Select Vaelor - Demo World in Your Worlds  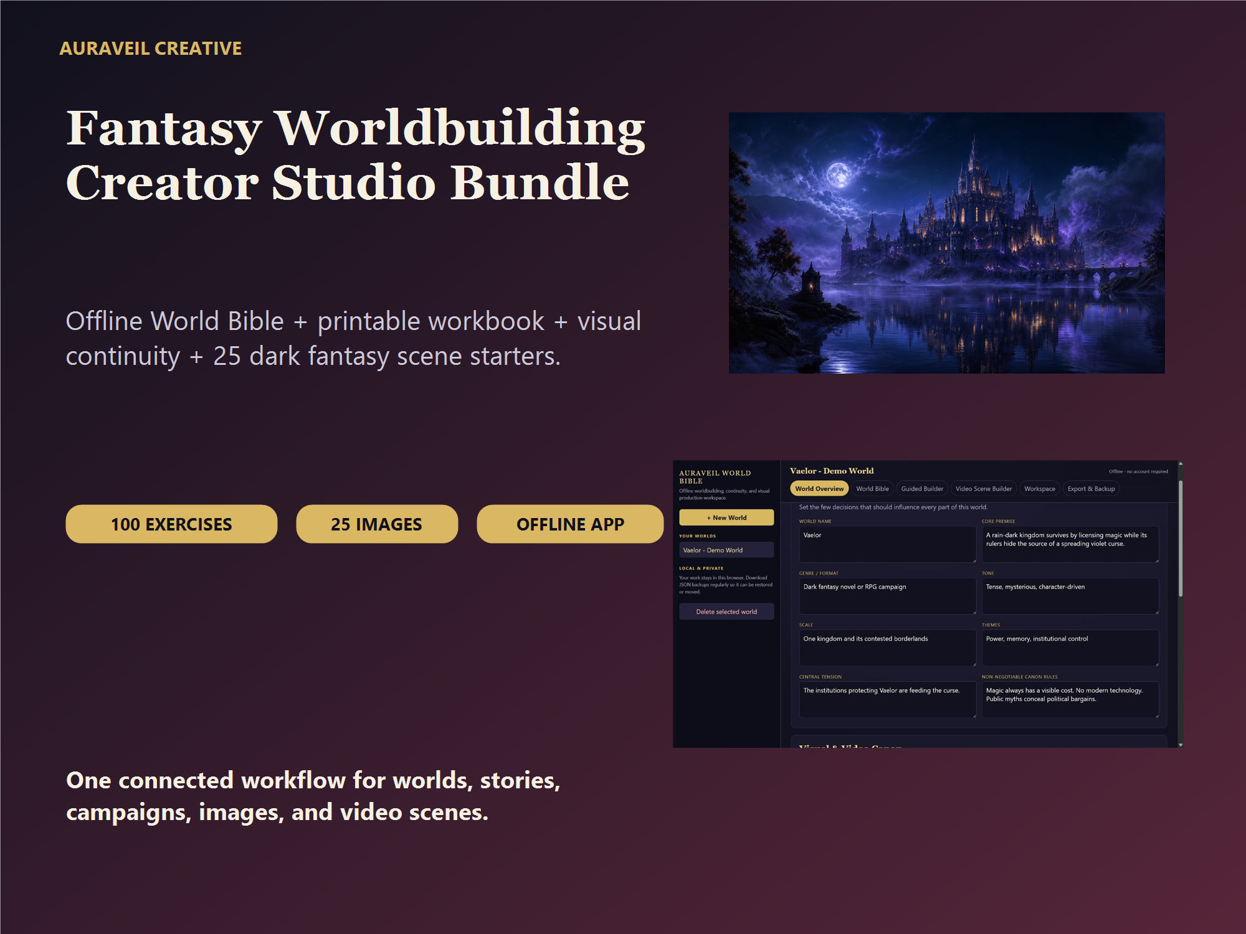pyautogui.click(x=726, y=550)
